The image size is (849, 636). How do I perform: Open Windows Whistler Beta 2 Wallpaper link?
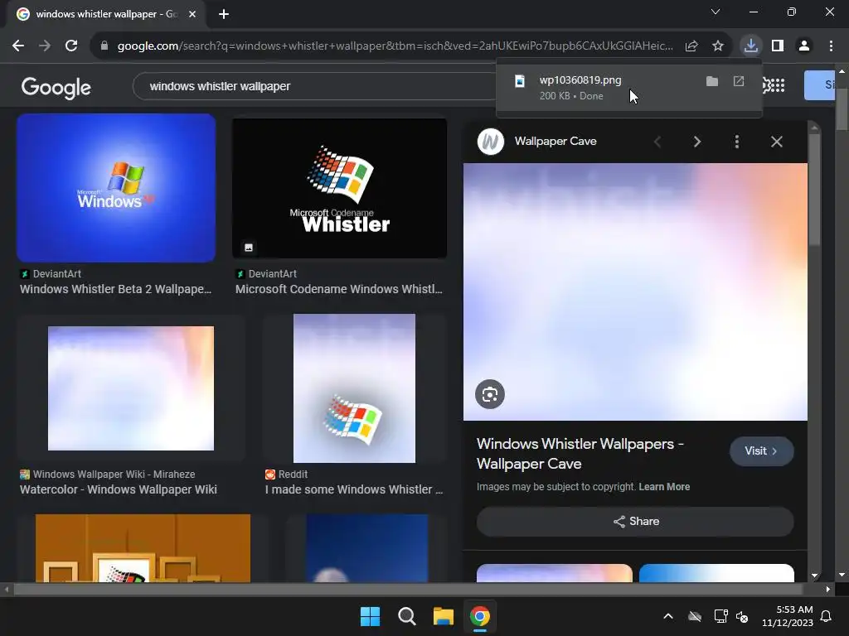[116, 289]
